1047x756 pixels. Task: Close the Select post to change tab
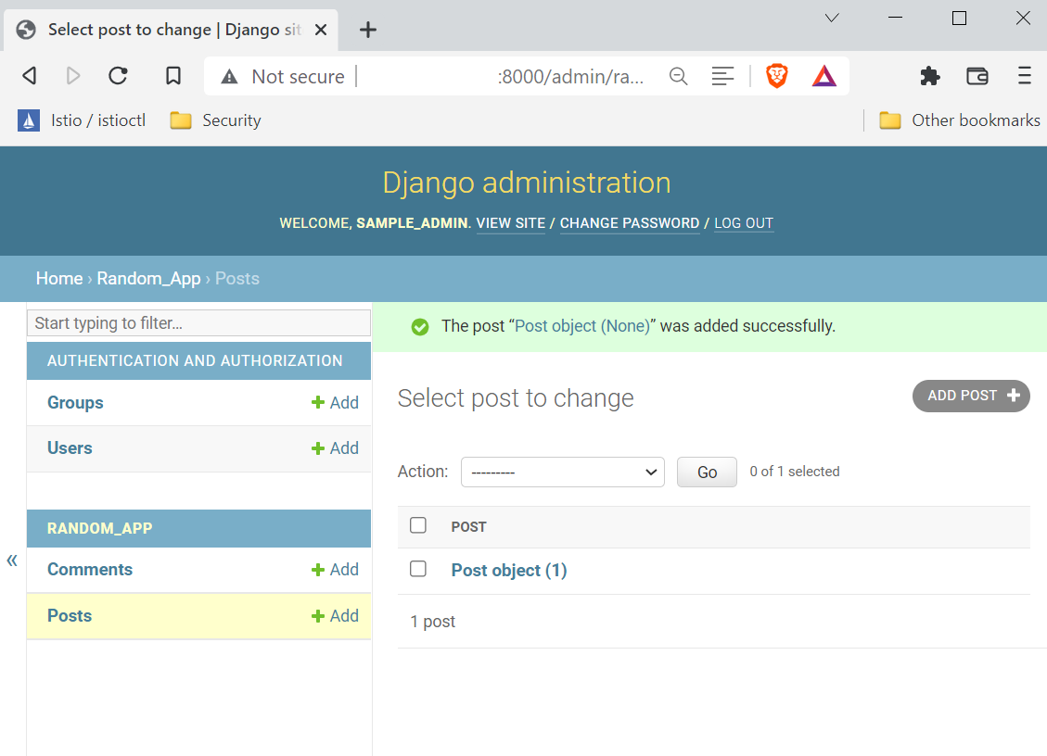click(321, 30)
